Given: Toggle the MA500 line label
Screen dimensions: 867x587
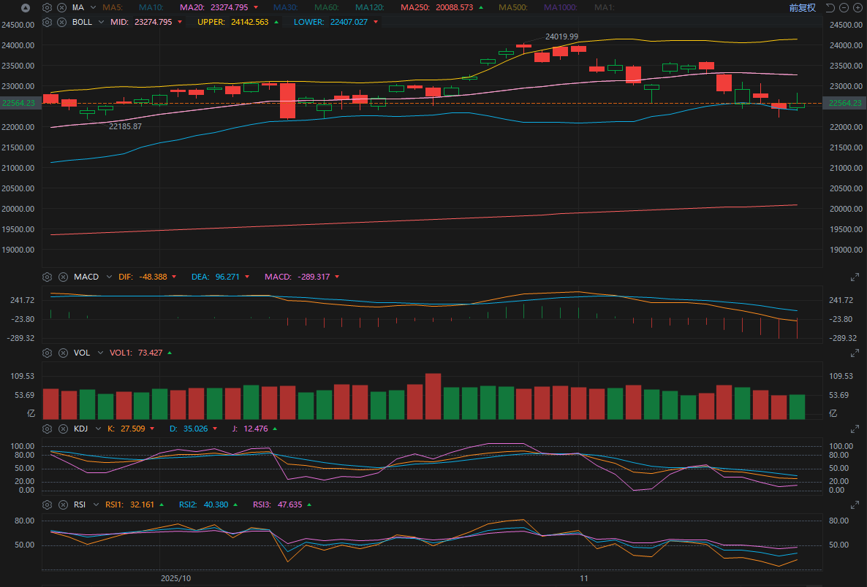Looking at the screenshot, I should (x=513, y=8).
